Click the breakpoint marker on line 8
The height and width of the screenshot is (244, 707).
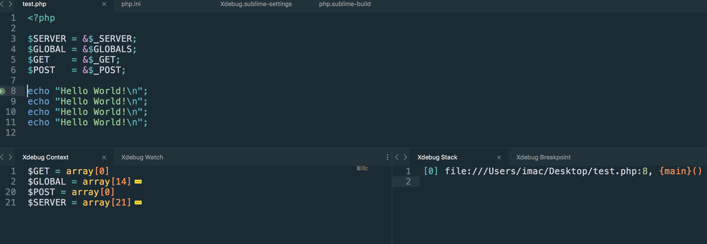click(x=2, y=91)
